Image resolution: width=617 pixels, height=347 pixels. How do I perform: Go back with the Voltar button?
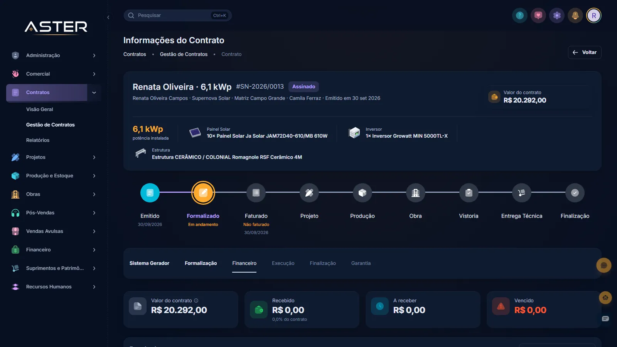585,52
